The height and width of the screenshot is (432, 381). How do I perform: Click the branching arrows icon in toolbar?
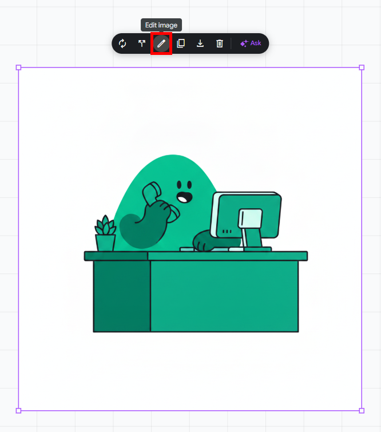142,43
